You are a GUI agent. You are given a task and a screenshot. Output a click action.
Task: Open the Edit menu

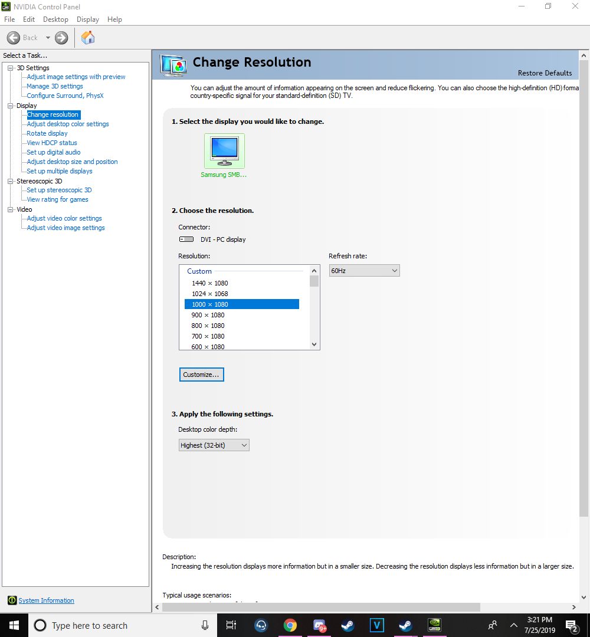tap(29, 19)
